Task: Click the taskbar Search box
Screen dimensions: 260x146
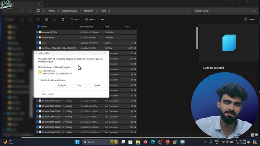Action: (x=100, y=142)
